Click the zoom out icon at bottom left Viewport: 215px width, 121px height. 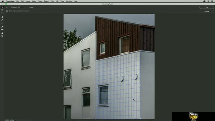point(6,120)
